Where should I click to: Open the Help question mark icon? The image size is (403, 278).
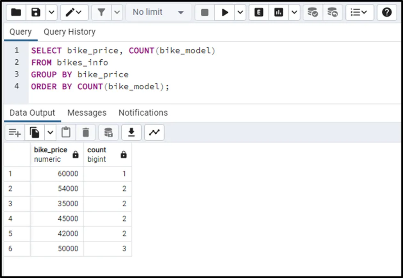(x=387, y=12)
